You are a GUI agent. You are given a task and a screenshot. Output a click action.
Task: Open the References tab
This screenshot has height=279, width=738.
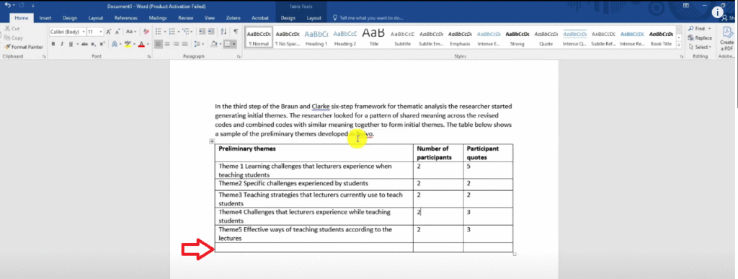click(125, 18)
